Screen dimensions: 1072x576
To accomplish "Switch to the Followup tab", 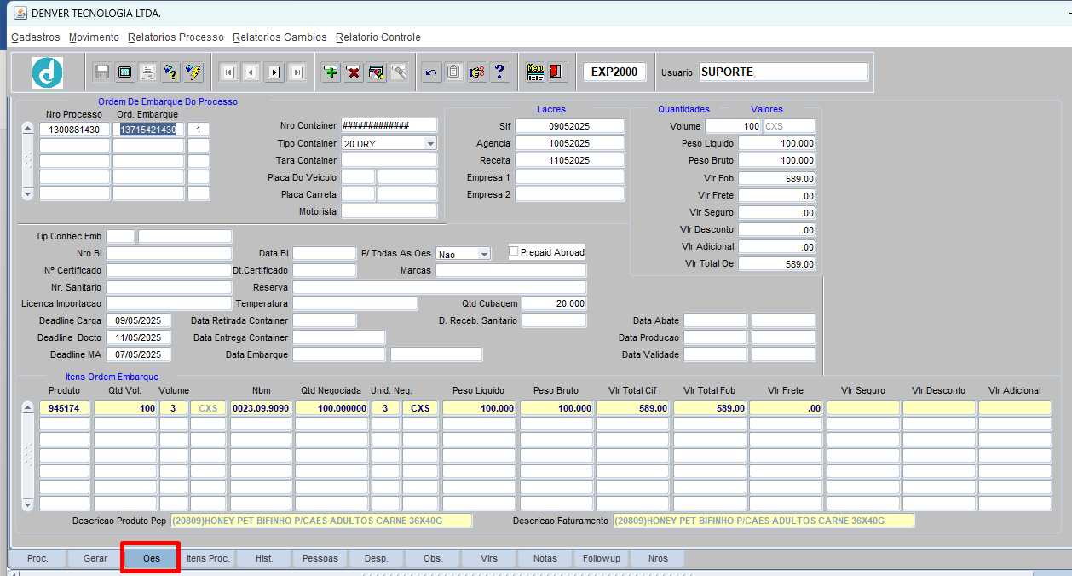I will [602, 558].
